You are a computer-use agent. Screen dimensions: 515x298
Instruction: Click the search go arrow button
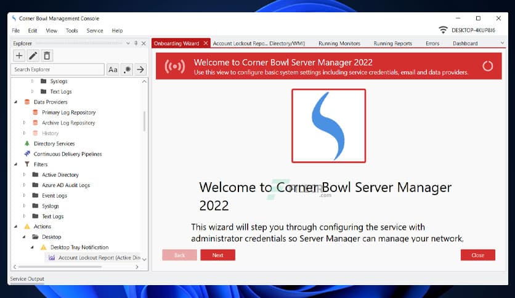click(140, 70)
